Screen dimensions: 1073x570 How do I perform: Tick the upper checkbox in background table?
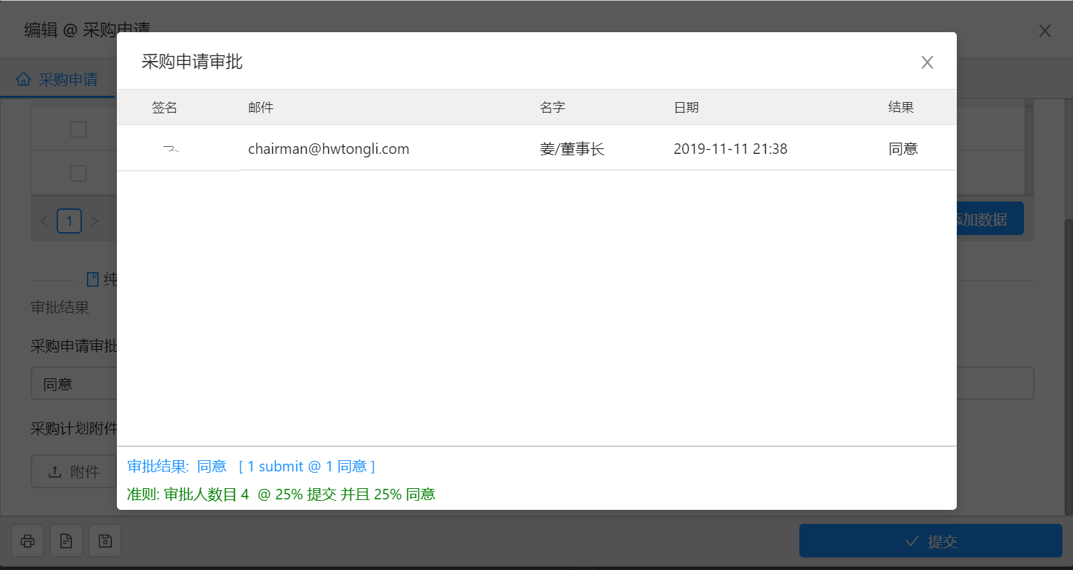[x=78, y=129]
